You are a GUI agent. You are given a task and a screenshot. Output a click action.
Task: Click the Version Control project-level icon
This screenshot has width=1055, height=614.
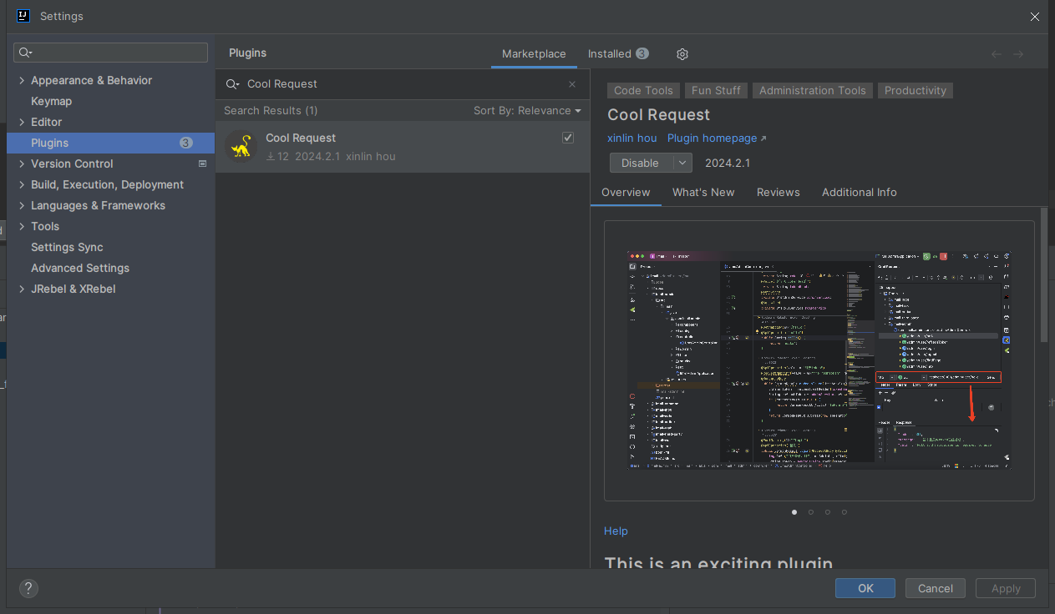[x=202, y=164]
